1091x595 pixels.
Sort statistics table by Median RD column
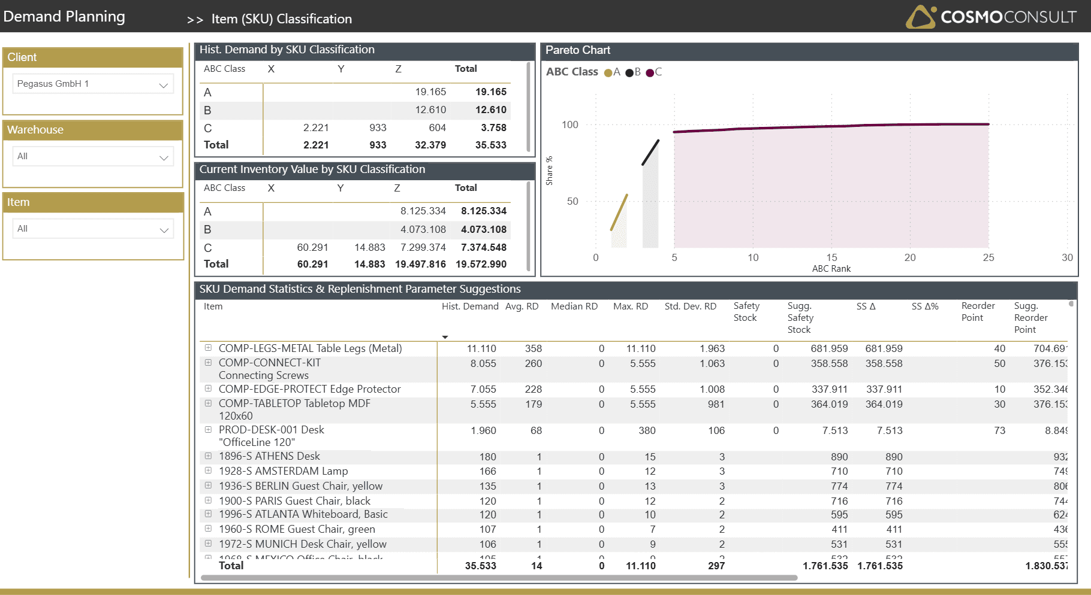click(x=574, y=306)
